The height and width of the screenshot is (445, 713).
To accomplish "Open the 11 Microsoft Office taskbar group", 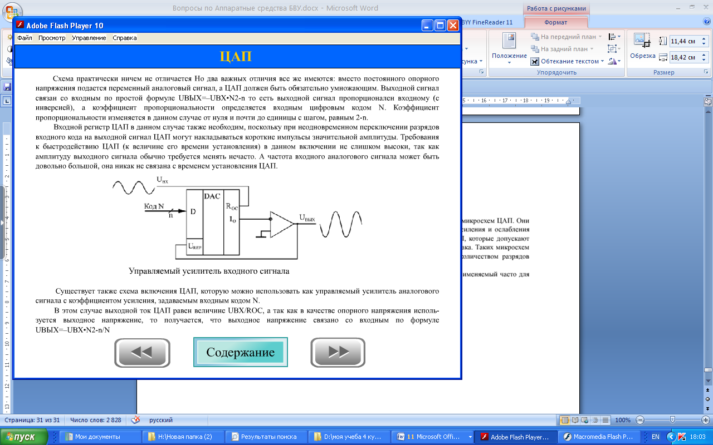I will (434, 437).
